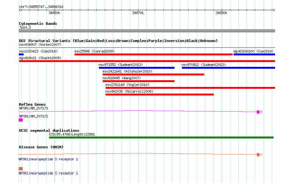Click the RefSeq Genes track title

point(32,104)
